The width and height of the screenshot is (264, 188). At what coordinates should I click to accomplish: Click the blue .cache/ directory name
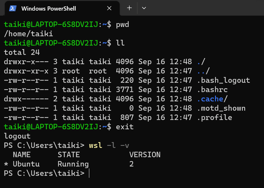tap(212, 99)
